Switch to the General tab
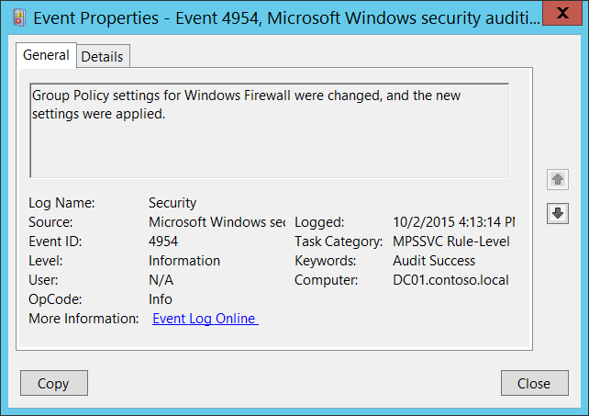Image resolution: width=589 pixels, height=416 pixels. [x=46, y=55]
